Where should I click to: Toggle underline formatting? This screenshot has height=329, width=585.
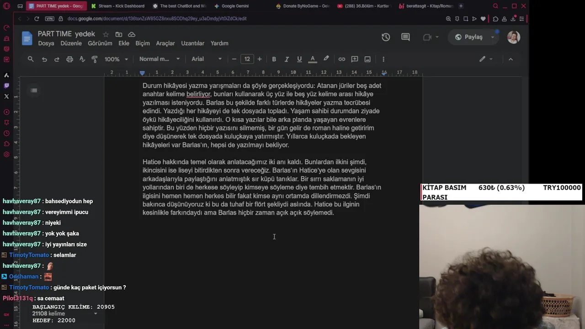point(299,59)
